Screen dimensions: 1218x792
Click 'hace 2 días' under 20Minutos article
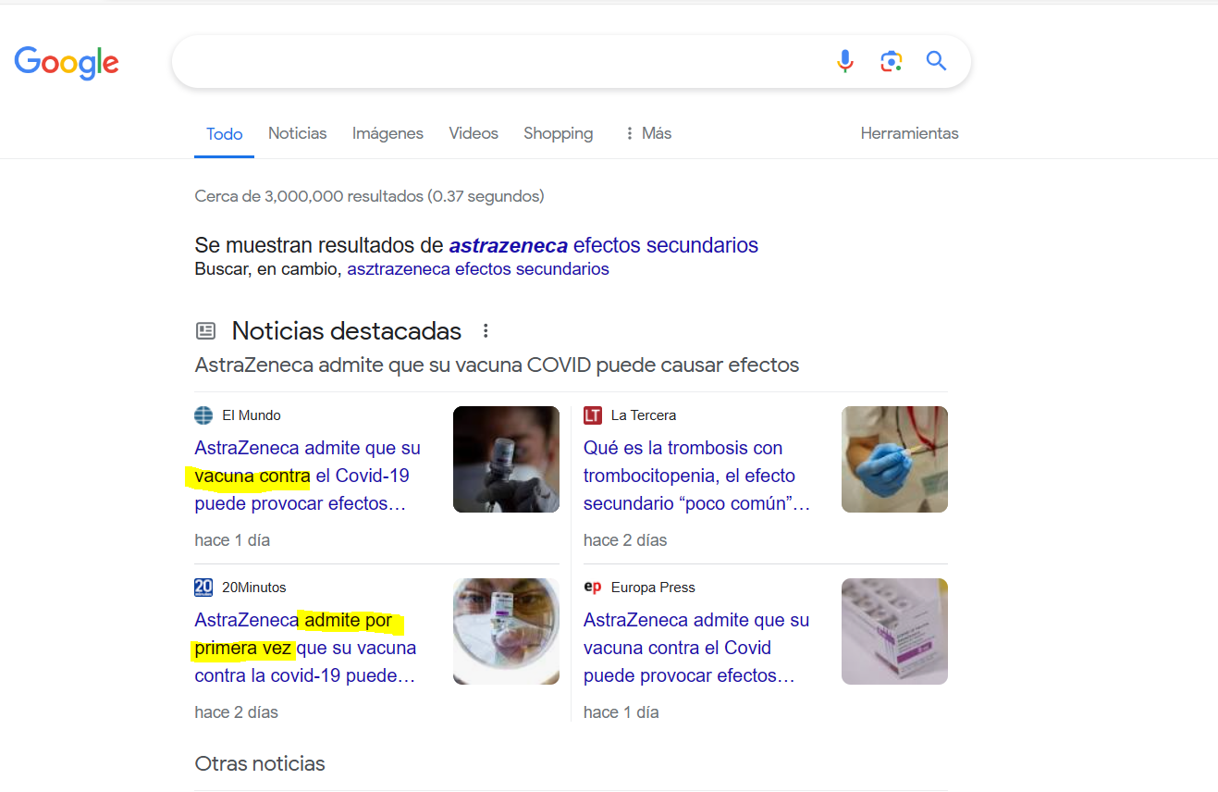point(236,712)
